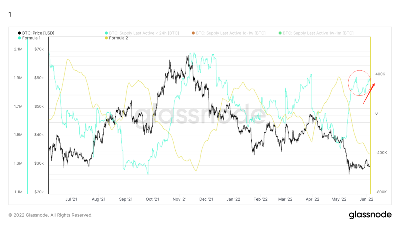Click the green dot for Supply Last Active 1w-1m

(x=280, y=33)
